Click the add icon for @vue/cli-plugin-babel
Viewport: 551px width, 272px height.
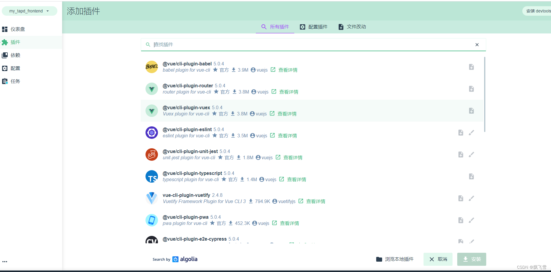coord(471,67)
